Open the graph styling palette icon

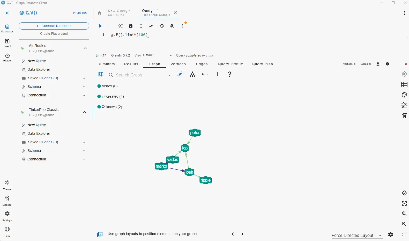[x=404, y=95]
